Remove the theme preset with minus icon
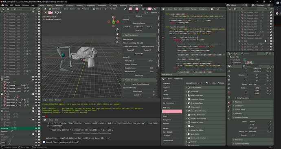 (x=204, y=83)
